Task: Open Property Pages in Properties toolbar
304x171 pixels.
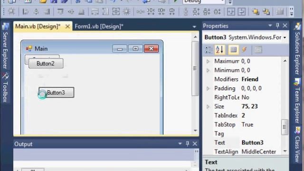Action: click(258, 50)
